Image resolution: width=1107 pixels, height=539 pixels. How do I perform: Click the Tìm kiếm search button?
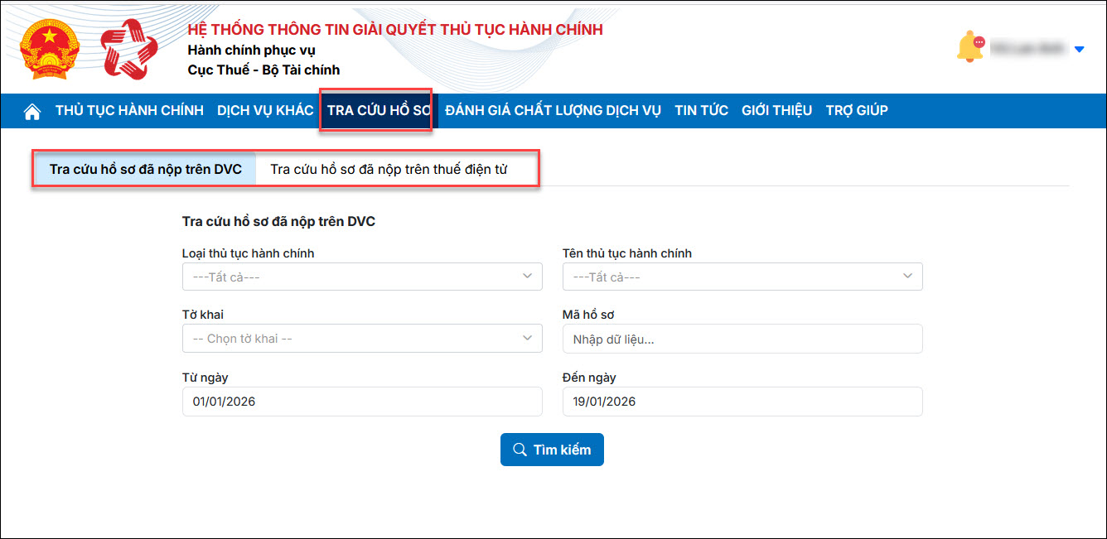click(x=552, y=450)
